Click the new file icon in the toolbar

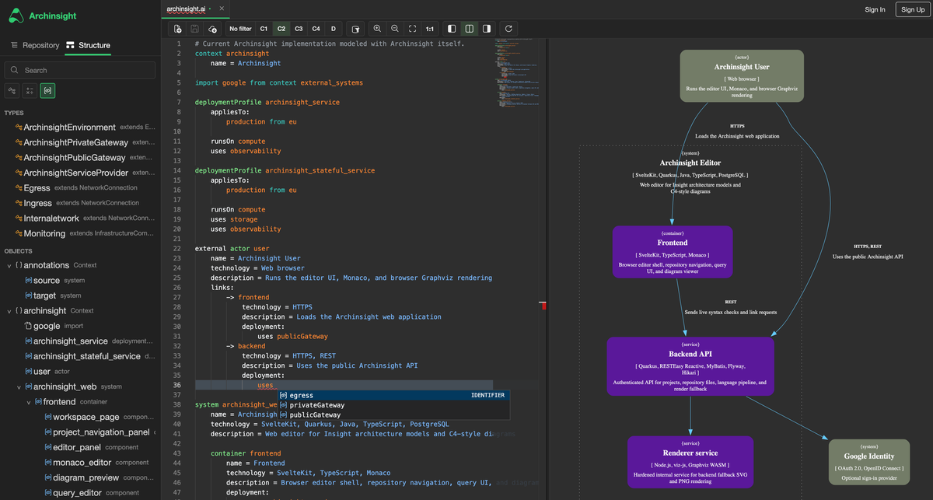tap(178, 29)
